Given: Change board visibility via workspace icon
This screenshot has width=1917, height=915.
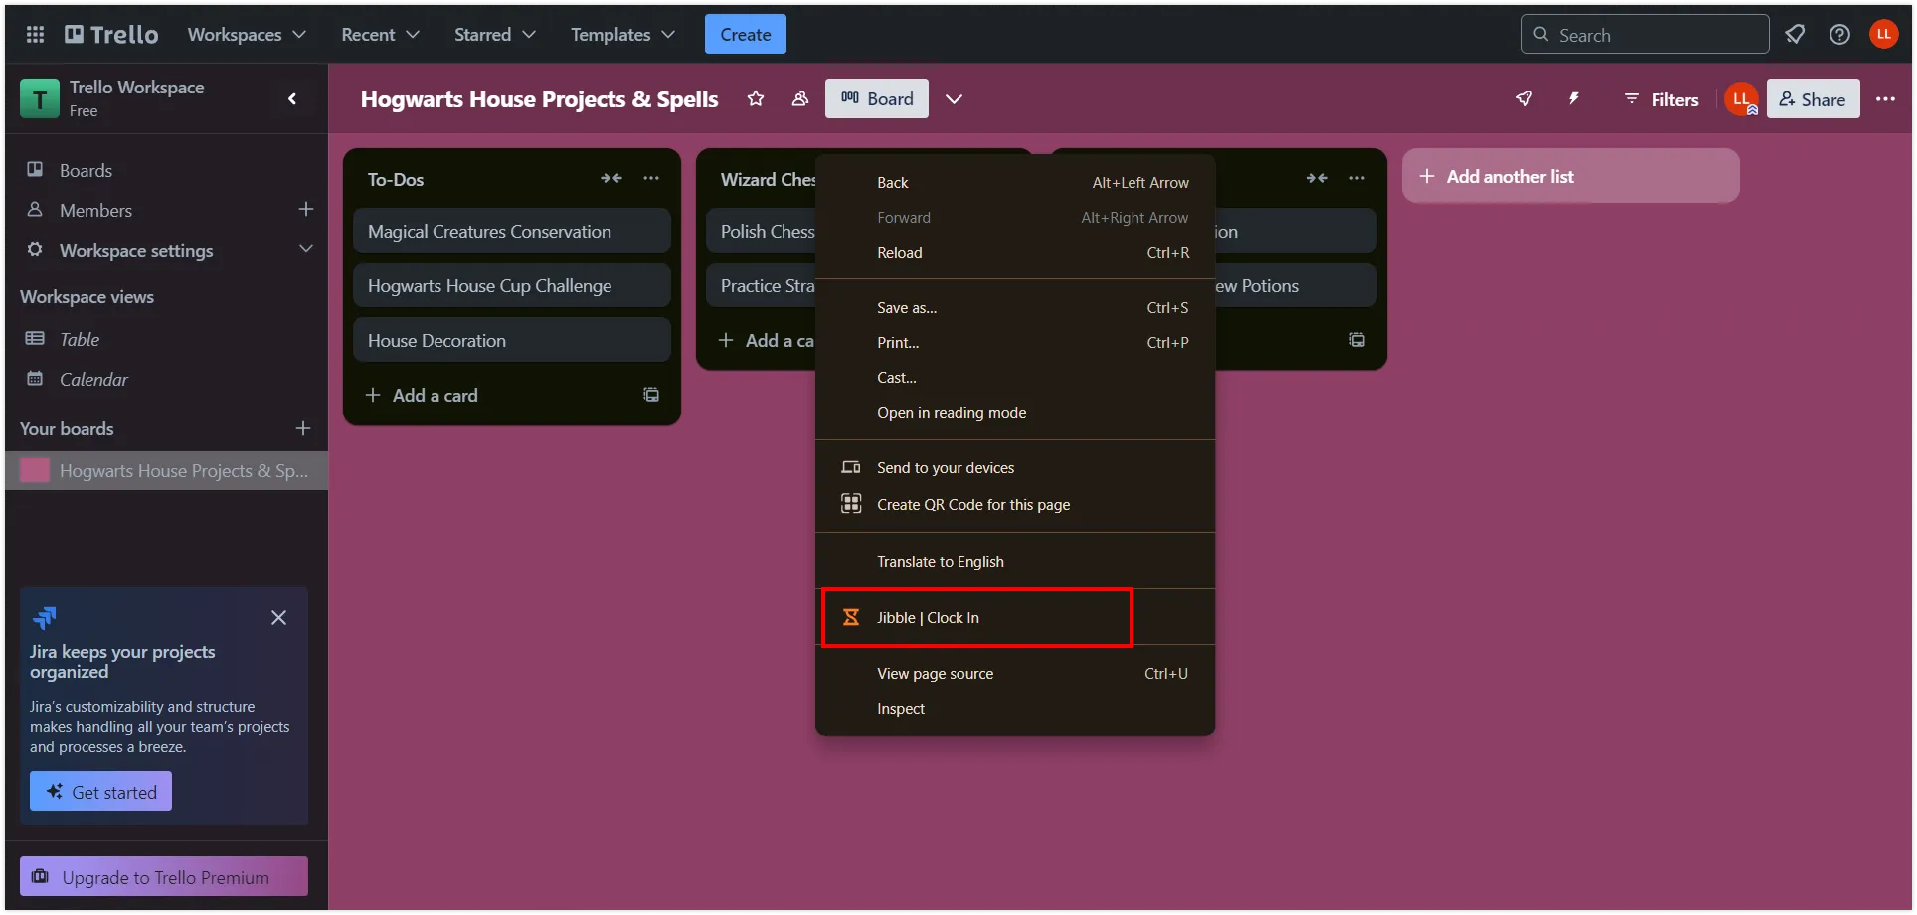Looking at the screenshot, I should coord(799,98).
